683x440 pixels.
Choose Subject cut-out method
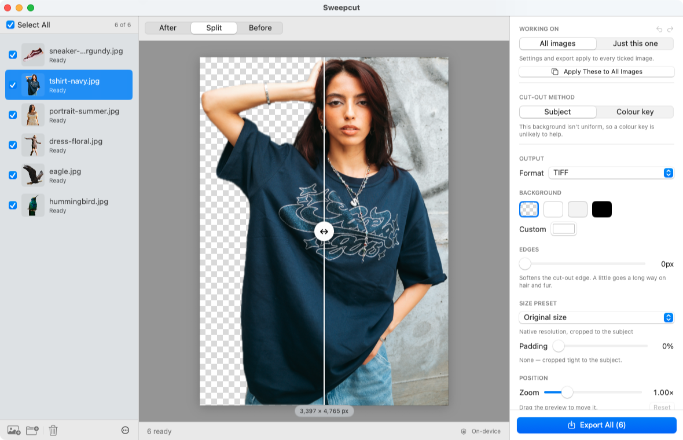click(557, 112)
